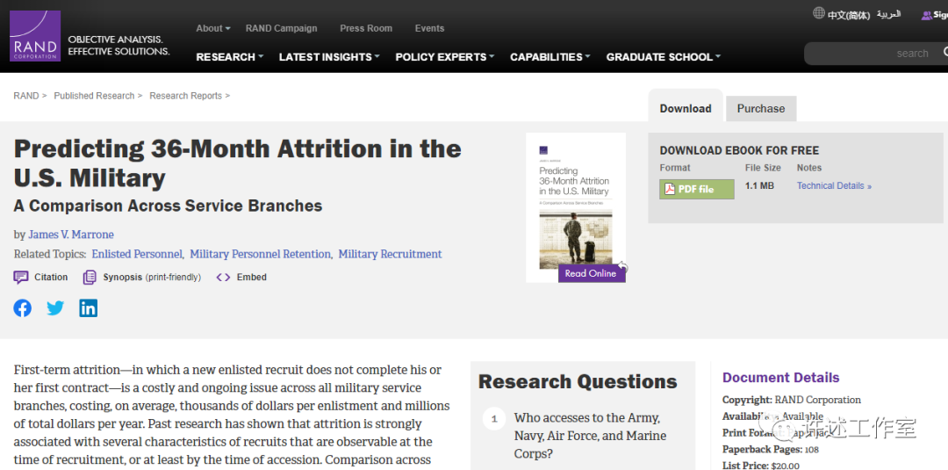Screen dimensions: 948x470
Task: Open the Press Room link
Action: 366,28
